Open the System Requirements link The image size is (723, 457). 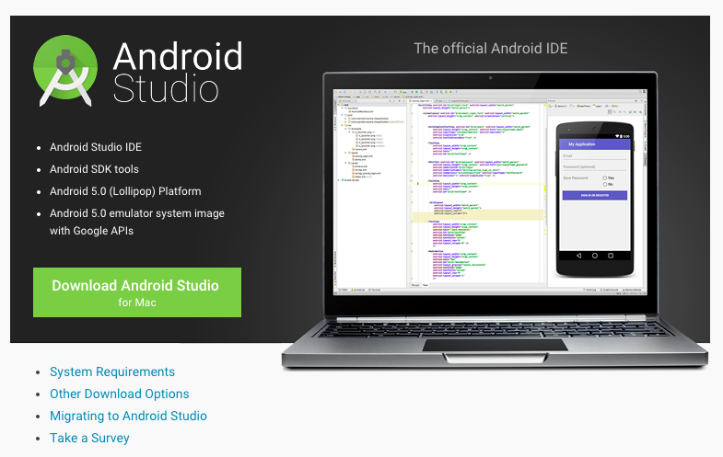tap(112, 371)
